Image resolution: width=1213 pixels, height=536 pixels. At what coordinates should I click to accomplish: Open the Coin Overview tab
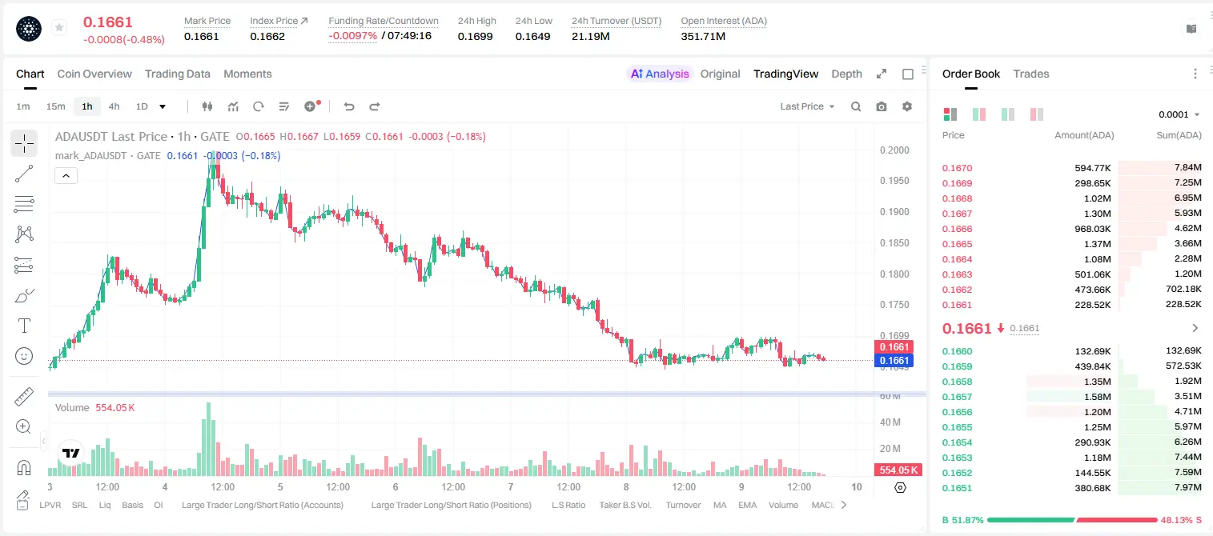pos(94,74)
